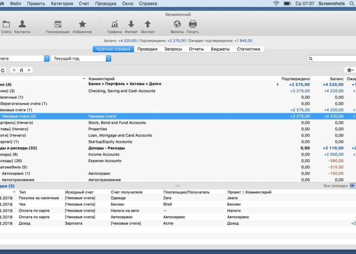Click the gear settings button below search

click(x=350, y=70)
